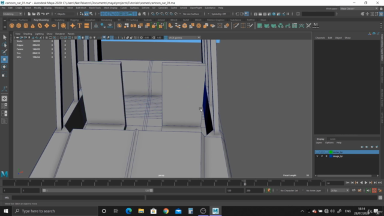
Task: Click the Multi-Cut tool shelf icon
Action: pos(236,26)
